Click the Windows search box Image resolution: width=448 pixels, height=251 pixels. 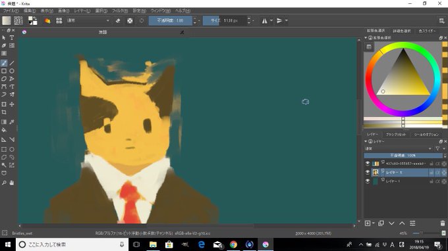coord(71,244)
